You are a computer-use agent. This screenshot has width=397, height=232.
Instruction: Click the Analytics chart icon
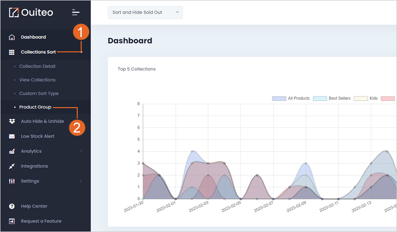click(x=12, y=151)
